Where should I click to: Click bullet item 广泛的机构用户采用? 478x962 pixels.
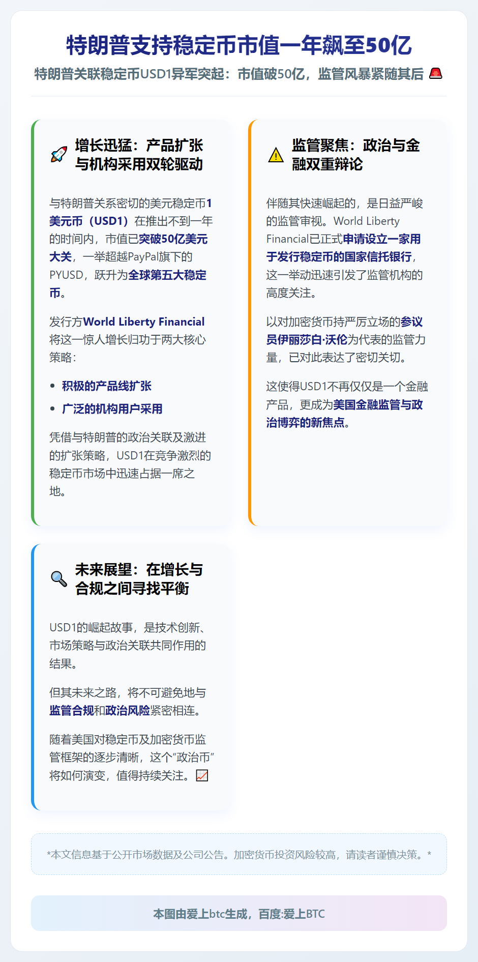pyautogui.click(x=112, y=409)
